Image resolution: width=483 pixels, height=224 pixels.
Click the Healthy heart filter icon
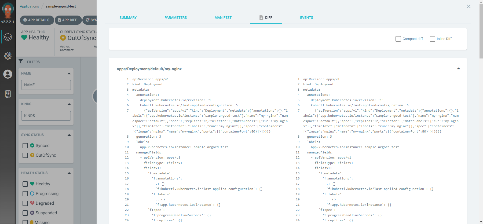pos(32,184)
